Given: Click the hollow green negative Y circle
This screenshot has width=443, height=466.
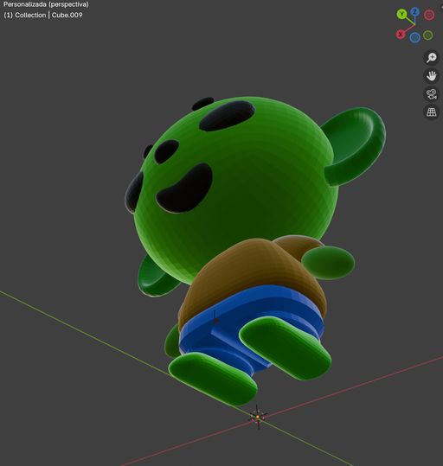Looking at the screenshot, I should 427,35.
